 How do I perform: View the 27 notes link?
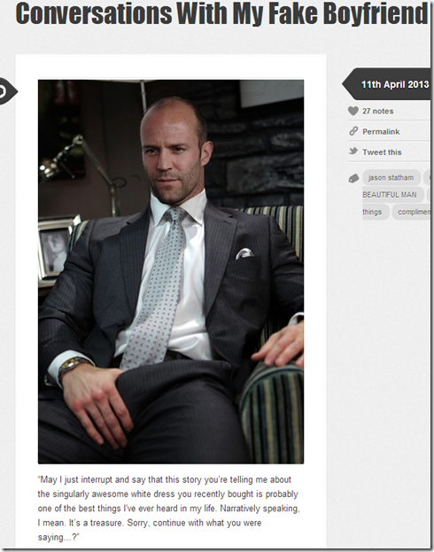pos(378,112)
